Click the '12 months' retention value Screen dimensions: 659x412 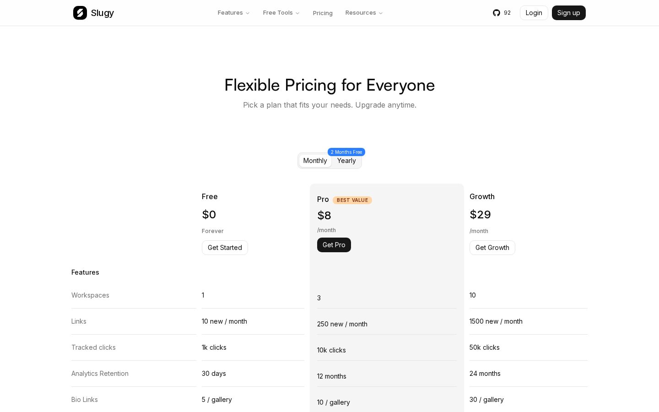point(332,376)
